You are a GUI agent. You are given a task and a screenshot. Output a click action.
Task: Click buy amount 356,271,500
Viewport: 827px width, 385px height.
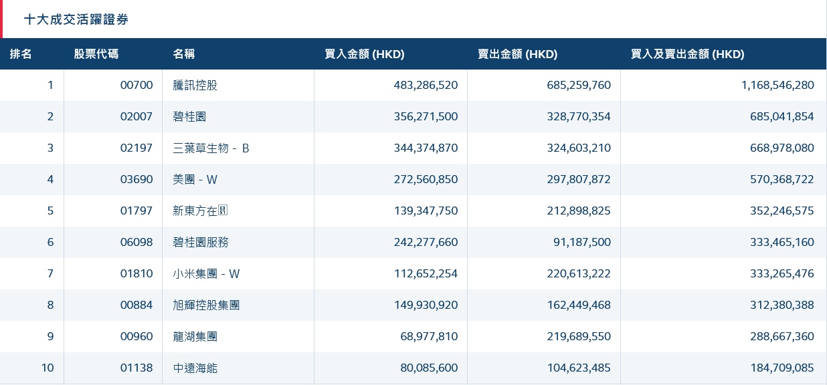click(426, 117)
